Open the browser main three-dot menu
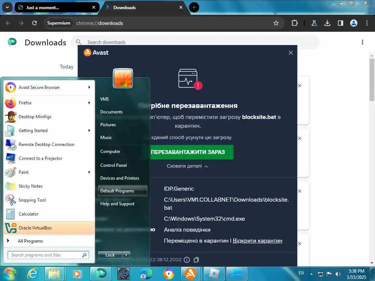The width and height of the screenshot is (375, 281). 367,23
